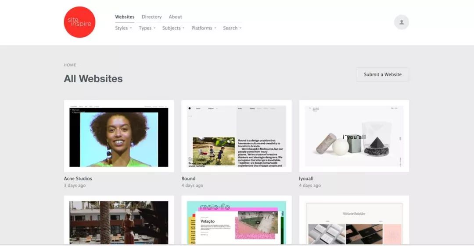This screenshot has height=246, width=474.
Task: Open the Round website preview thumbnail
Action: [x=237, y=136]
